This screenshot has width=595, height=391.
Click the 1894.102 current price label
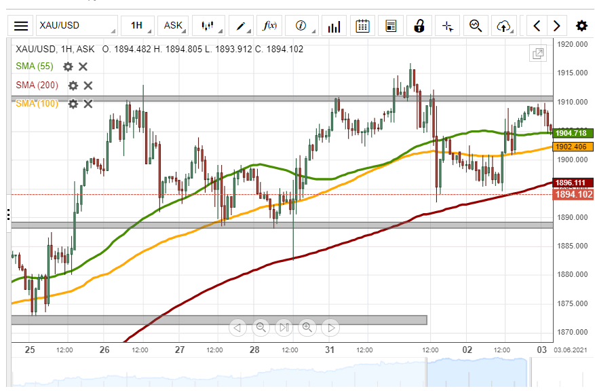[x=573, y=195]
